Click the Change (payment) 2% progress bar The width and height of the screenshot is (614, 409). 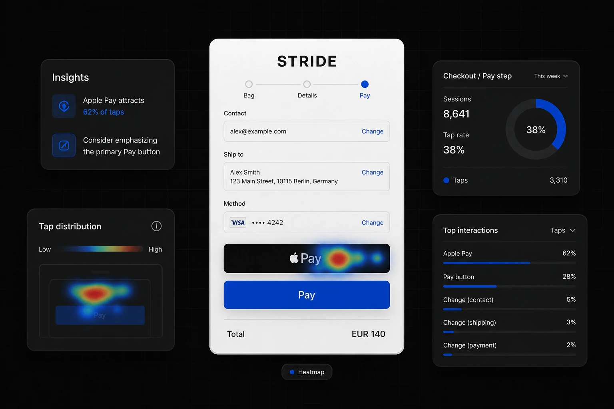coord(509,355)
